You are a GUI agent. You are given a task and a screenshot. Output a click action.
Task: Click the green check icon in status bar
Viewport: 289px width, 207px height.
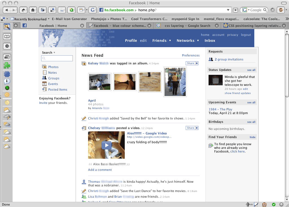point(274,204)
